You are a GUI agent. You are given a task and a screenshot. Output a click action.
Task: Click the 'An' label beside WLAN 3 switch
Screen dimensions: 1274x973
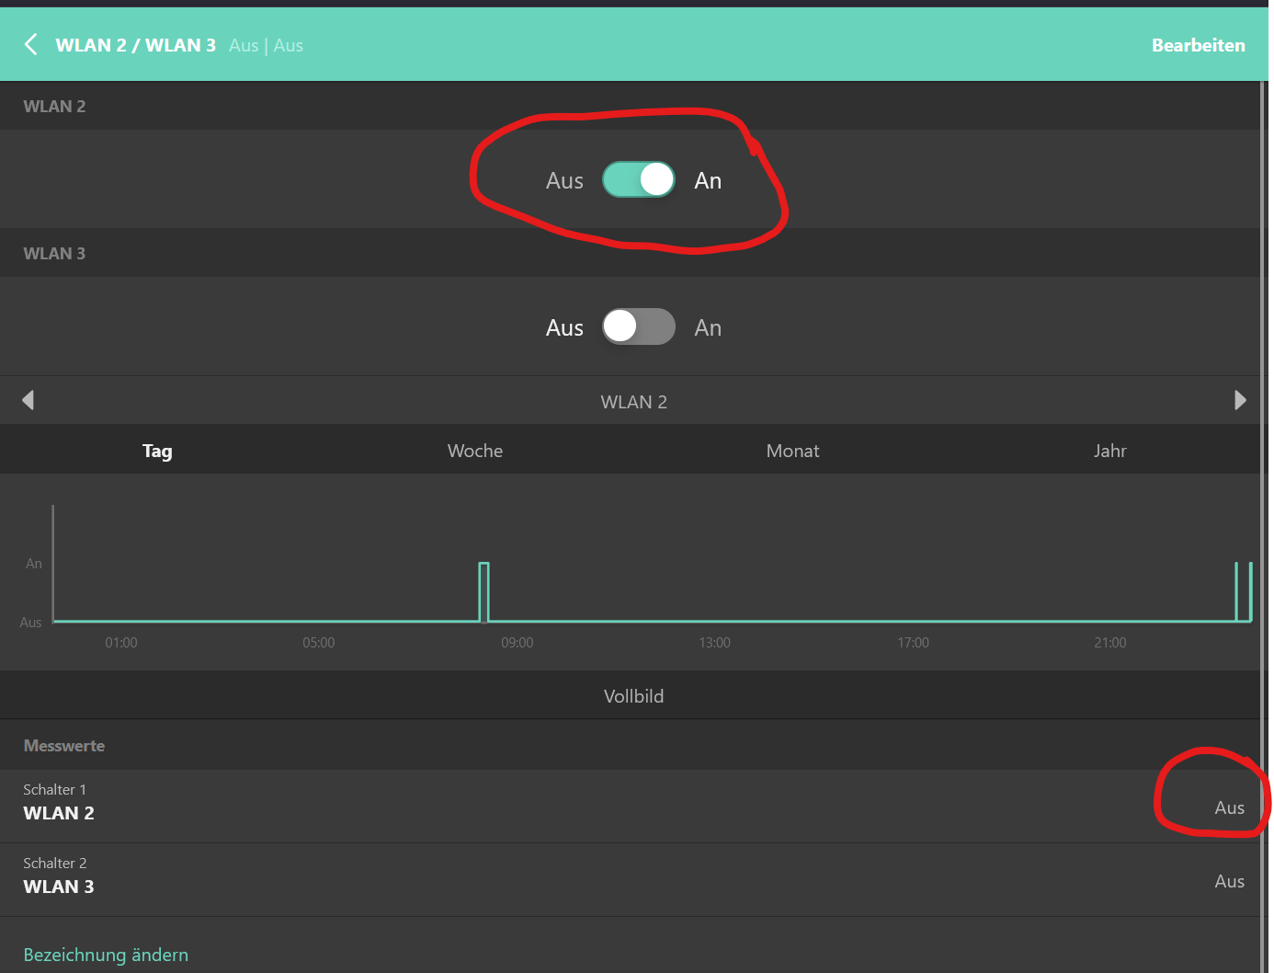point(708,328)
